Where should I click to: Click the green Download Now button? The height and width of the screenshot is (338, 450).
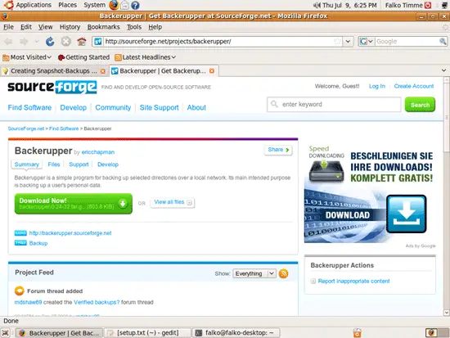pos(73,203)
